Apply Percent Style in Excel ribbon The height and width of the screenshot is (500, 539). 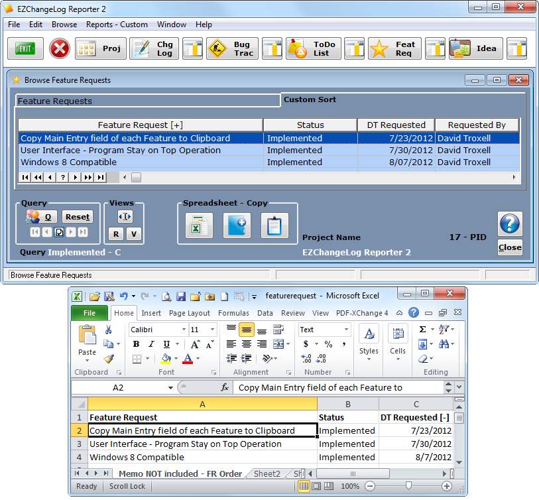coord(328,344)
